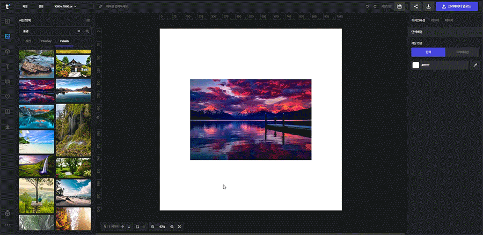Switch to the Pixabay tab
Screen dimensions: 483x235
pos(46,41)
